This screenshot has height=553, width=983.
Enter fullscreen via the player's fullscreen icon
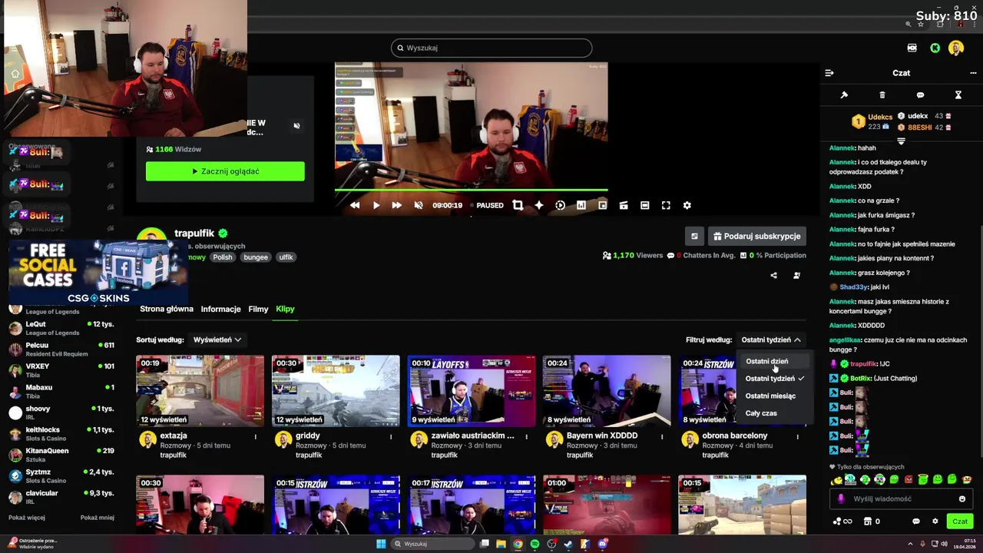click(666, 205)
